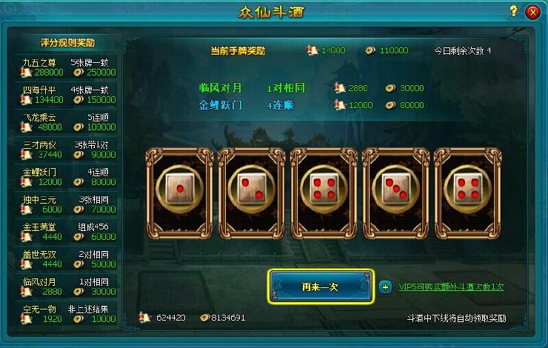Screen dimensions: 548x348
Task: Select the second card showing two pips
Action: [x=252, y=193]
